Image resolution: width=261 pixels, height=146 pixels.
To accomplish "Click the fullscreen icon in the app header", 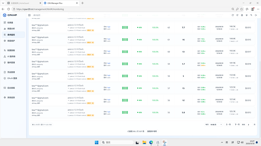I will click(x=238, y=15).
